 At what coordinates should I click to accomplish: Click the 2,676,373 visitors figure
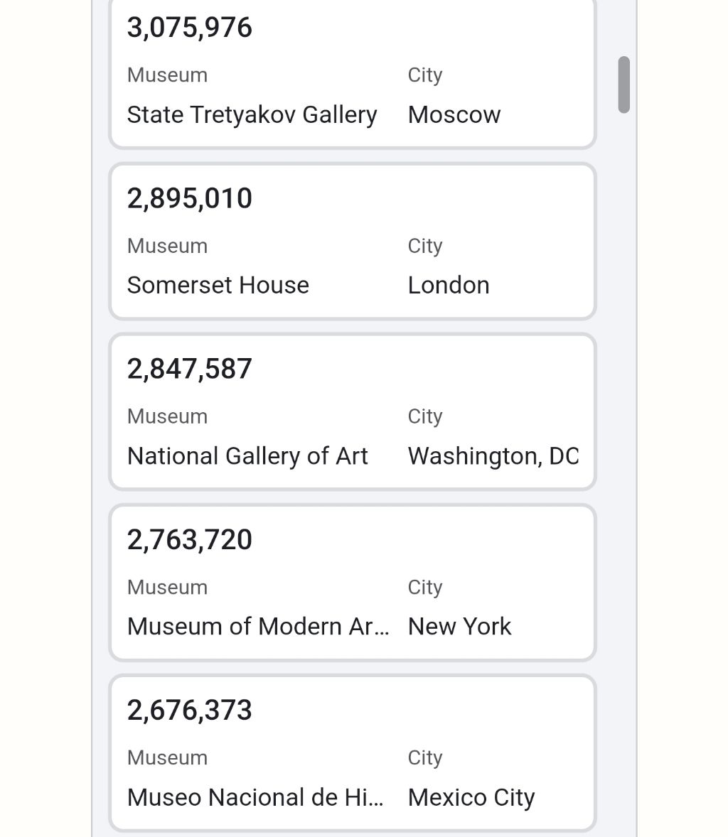point(189,711)
